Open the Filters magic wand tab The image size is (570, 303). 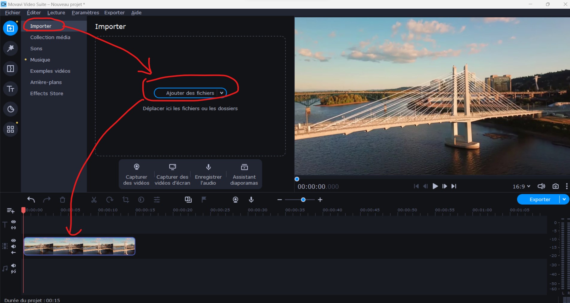point(10,48)
